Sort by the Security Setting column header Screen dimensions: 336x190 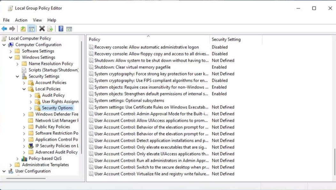pos(226,40)
